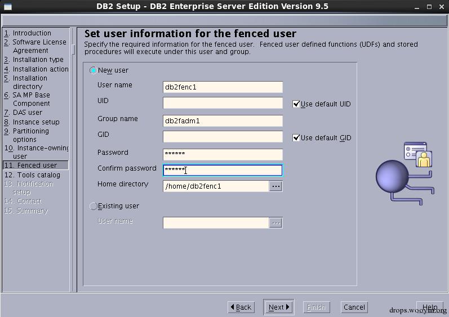Click the window menu icon in title bar
Viewport: 449px width, 317px height.
[8, 7]
